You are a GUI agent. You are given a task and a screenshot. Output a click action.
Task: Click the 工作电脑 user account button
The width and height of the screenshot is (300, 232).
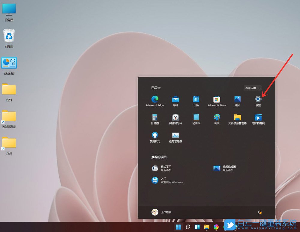tap(162, 212)
